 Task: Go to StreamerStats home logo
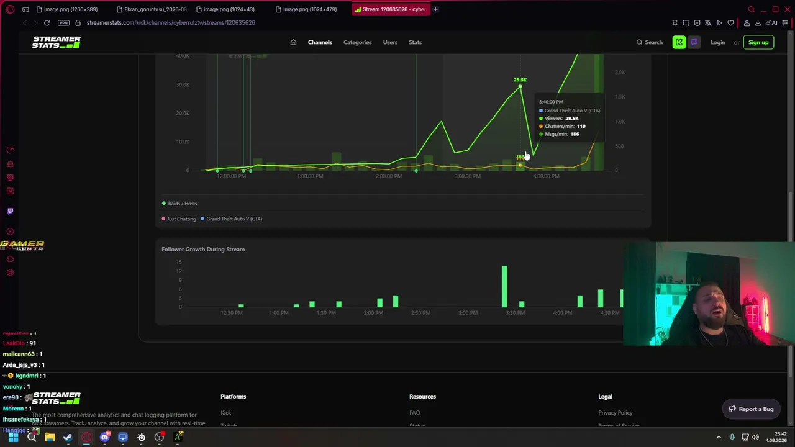tap(56, 42)
